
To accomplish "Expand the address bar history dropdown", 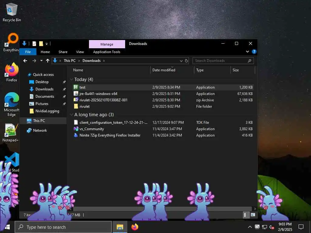I will point(181,61).
